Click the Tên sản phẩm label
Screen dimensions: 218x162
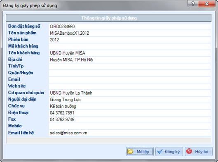click(x=22, y=33)
